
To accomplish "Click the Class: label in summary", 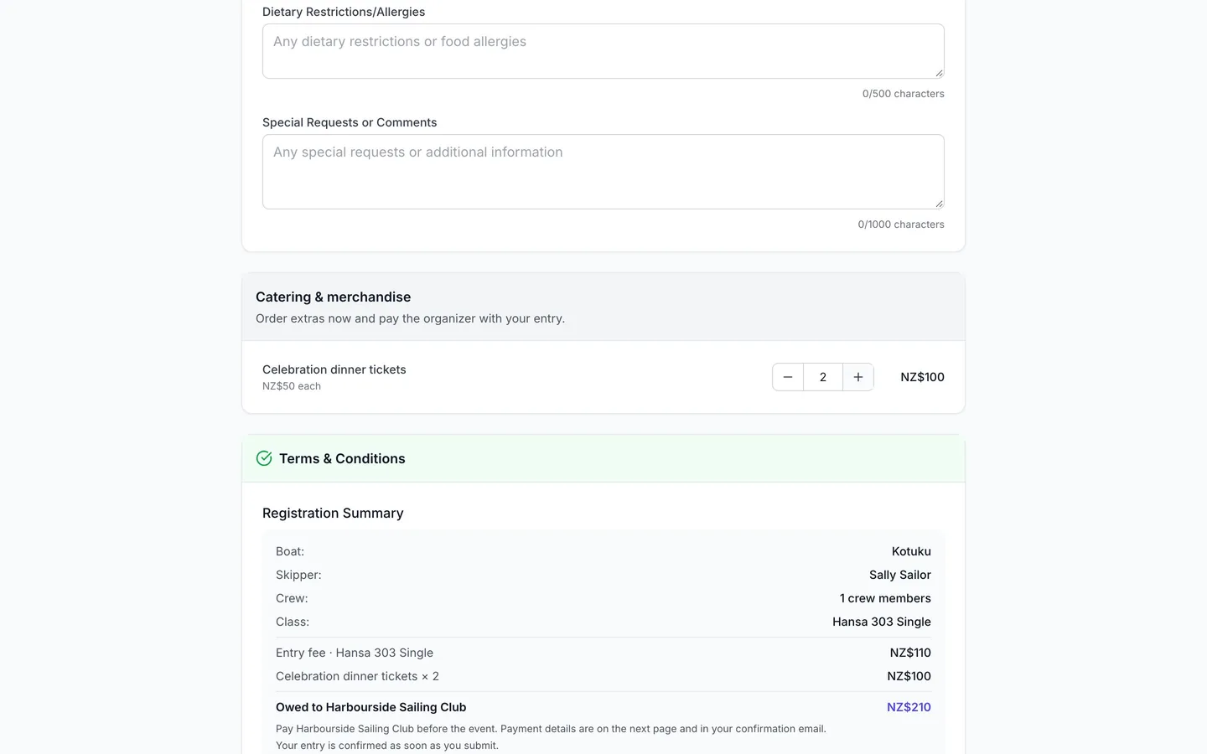I will (x=293, y=622).
